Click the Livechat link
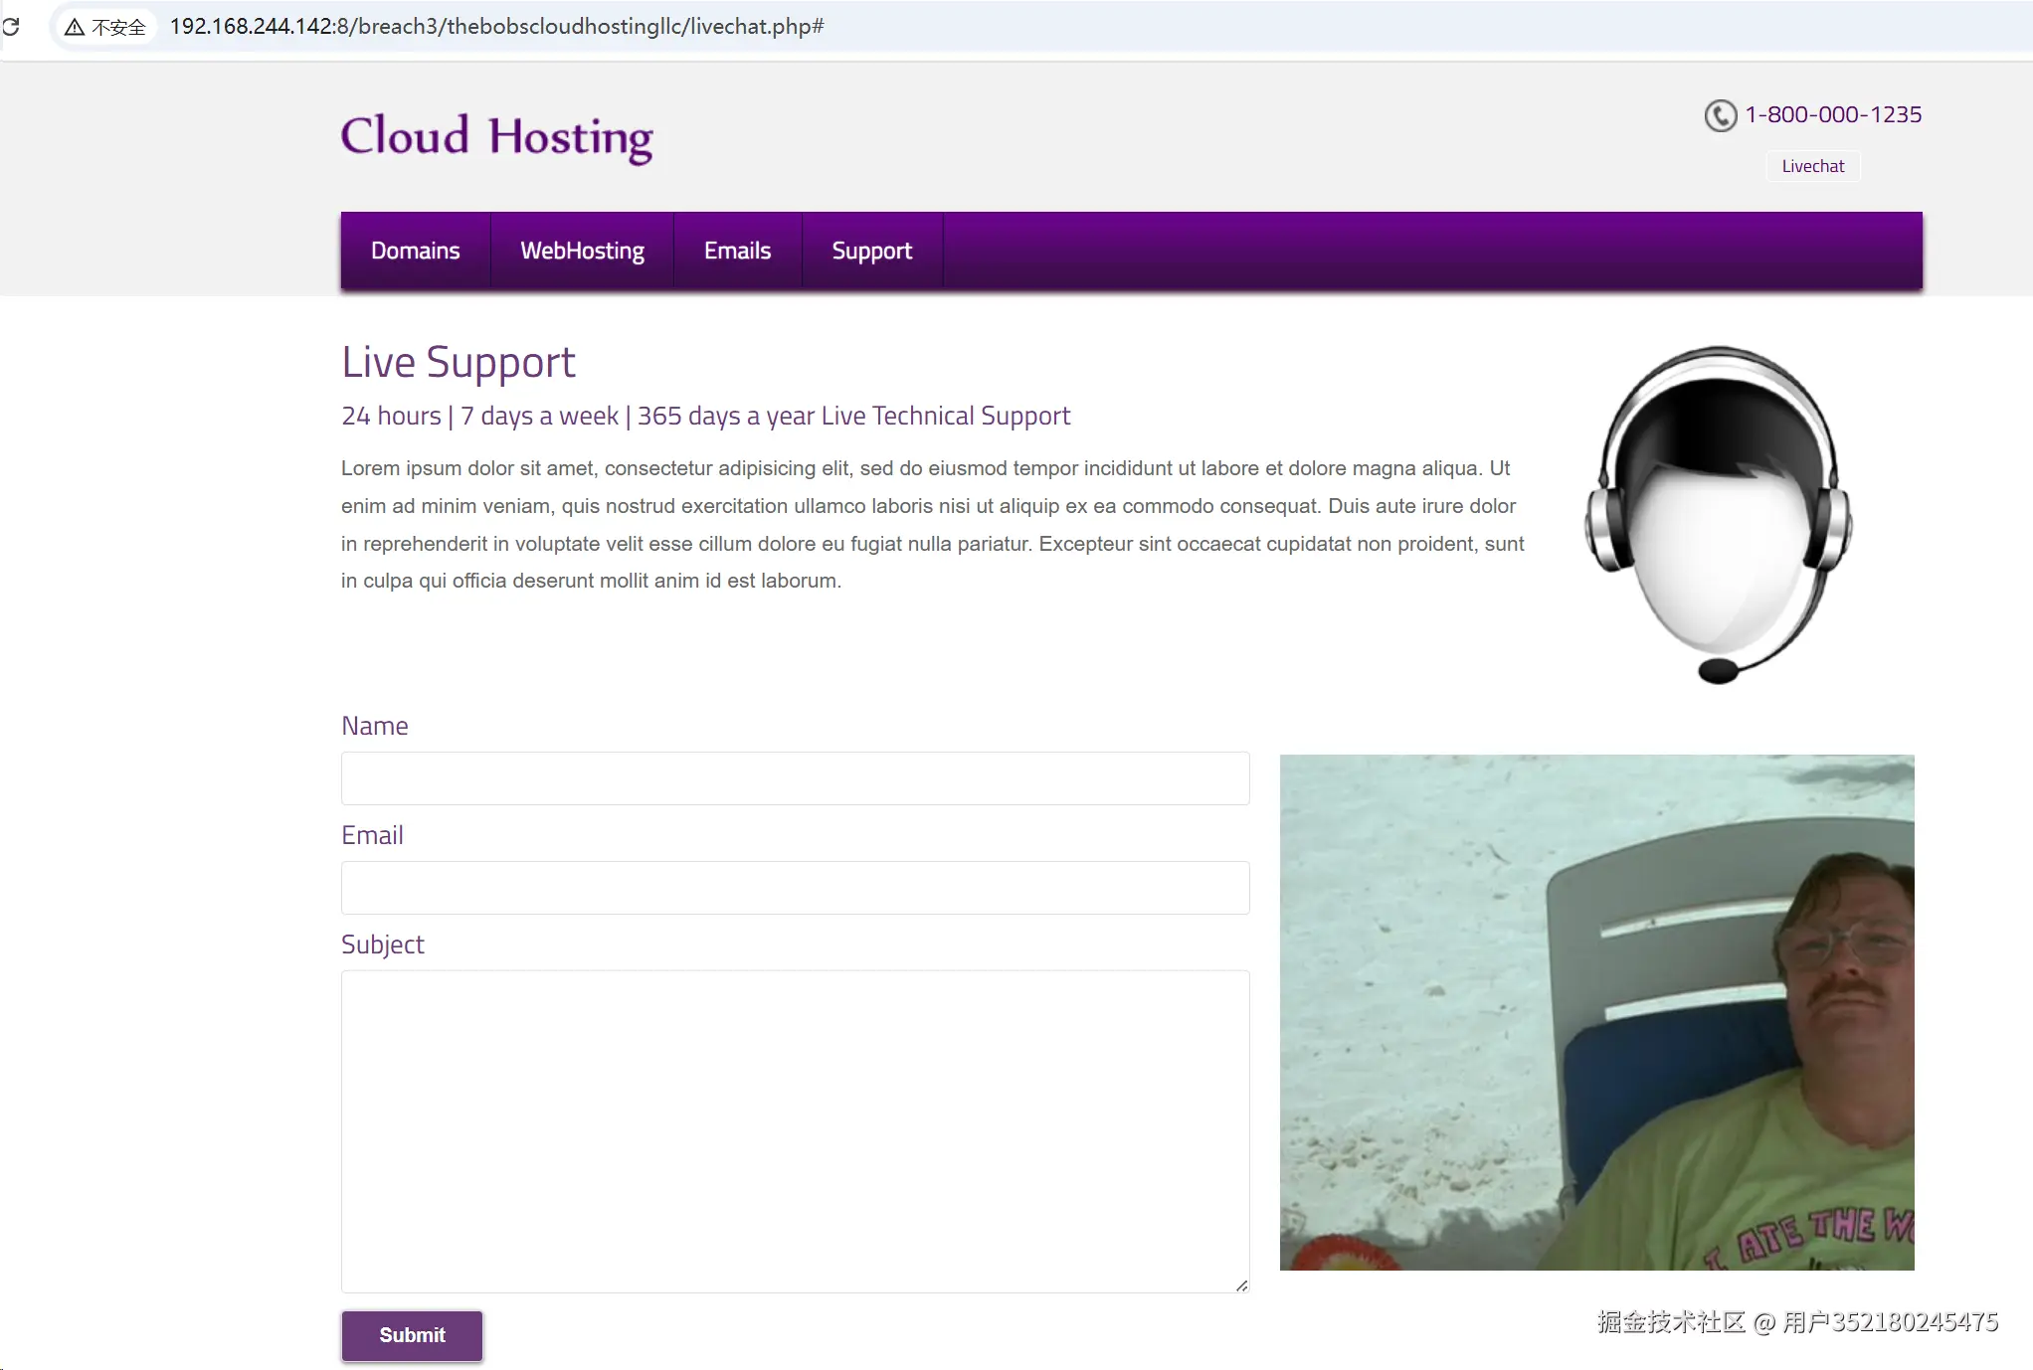This screenshot has width=2033, height=1370. pyautogui.click(x=1812, y=166)
